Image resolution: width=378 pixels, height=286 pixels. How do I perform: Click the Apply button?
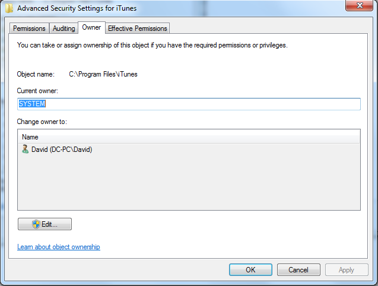click(347, 269)
